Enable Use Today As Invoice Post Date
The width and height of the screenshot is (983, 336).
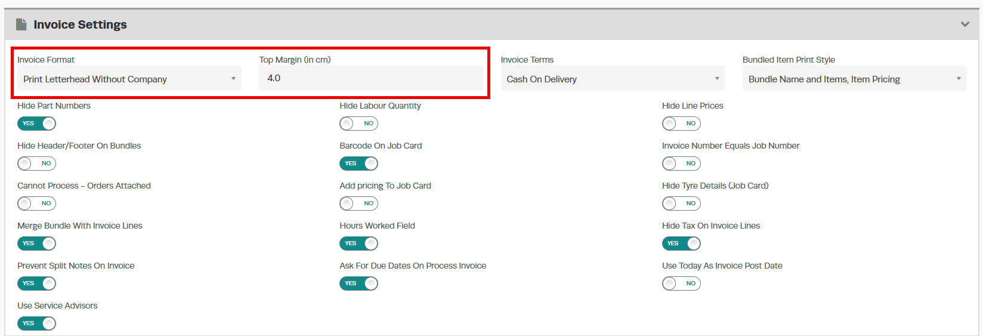pyautogui.click(x=681, y=283)
